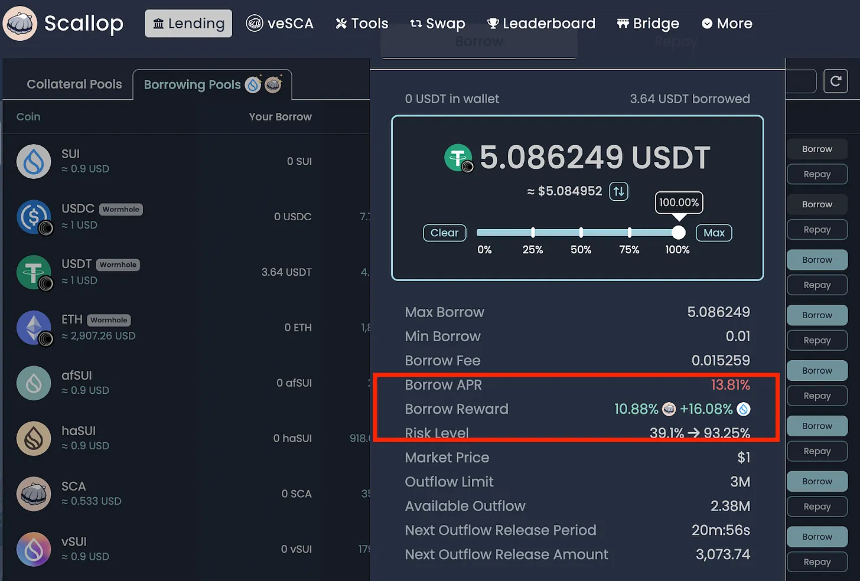Click the USDC coin icon
Screen dimensions: 860x581
34,217
